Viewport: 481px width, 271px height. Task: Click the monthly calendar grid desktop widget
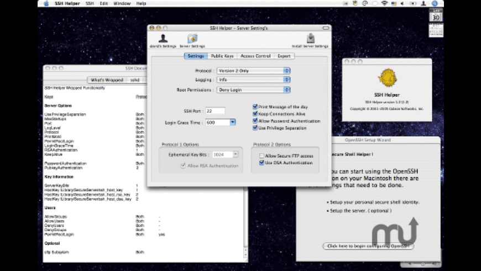pyautogui.click(x=436, y=30)
